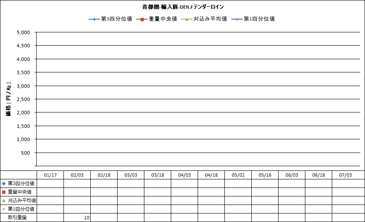The image size is (365, 222).
Task: Click the red square marker in top legend
Action: point(142,19)
